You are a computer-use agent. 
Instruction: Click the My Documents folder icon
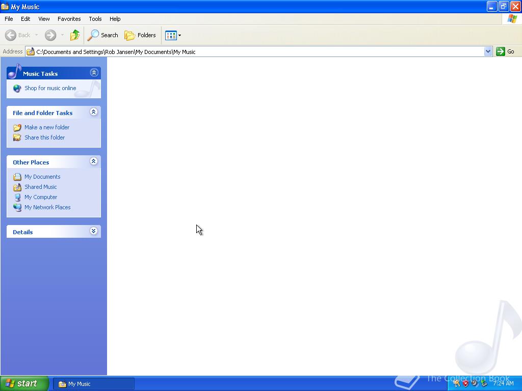(x=17, y=177)
